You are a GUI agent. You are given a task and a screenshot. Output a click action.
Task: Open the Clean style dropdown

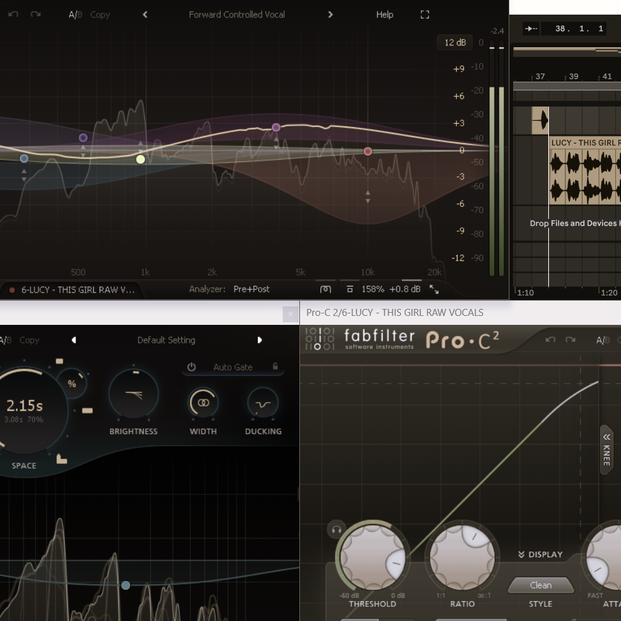(x=540, y=585)
